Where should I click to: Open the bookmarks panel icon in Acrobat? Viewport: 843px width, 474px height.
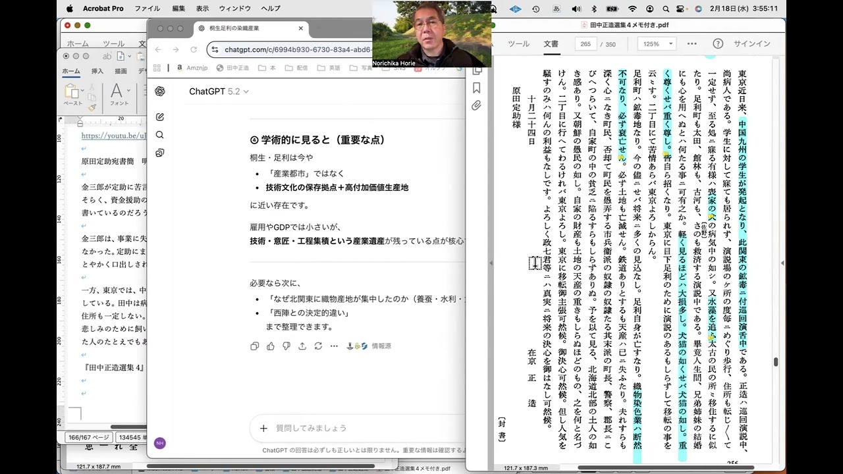pos(477,88)
